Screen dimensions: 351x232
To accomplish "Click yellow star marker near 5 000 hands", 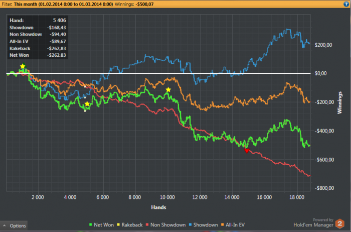I will pos(87,104).
